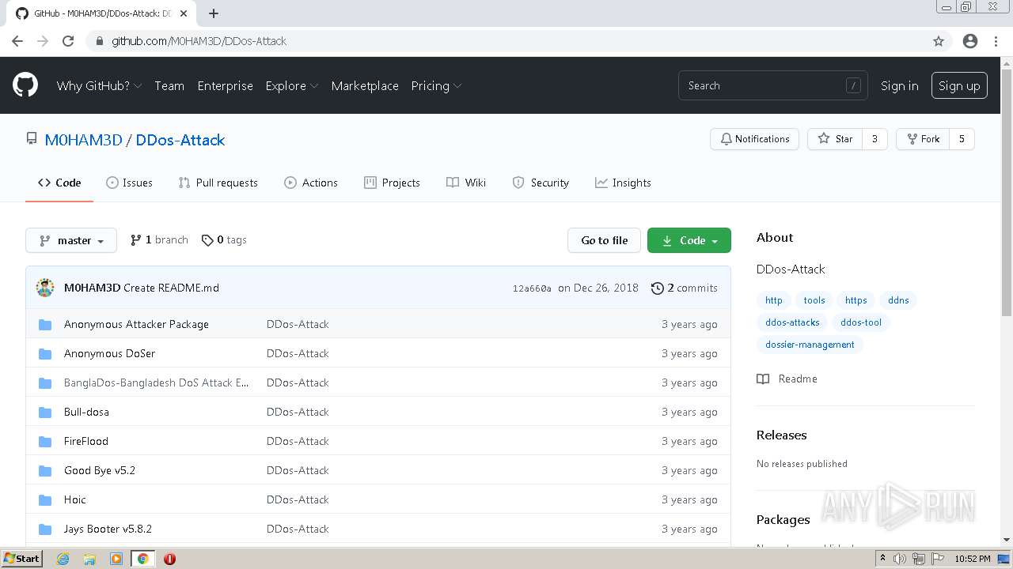This screenshot has width=1013, height=569.
Task: Open File Explorer from the taskbar
Action: [89, 559]
